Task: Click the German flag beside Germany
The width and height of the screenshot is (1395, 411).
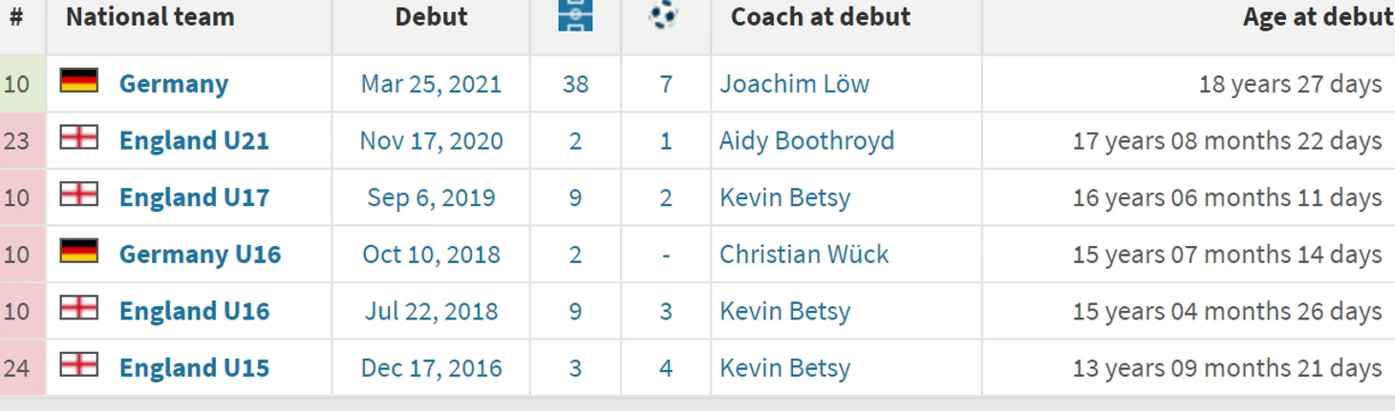Action: coord(79,80)
